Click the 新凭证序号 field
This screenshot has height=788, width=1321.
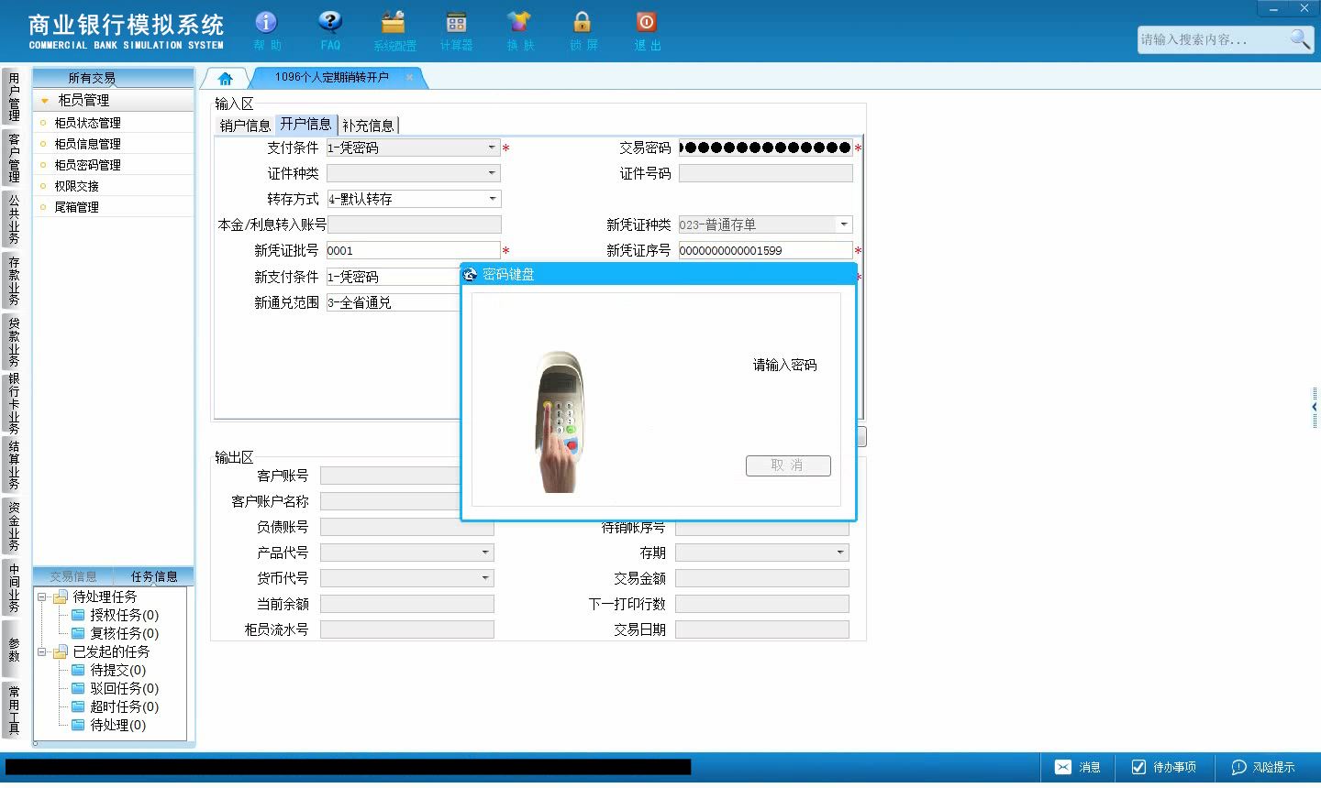pos(766,250)
